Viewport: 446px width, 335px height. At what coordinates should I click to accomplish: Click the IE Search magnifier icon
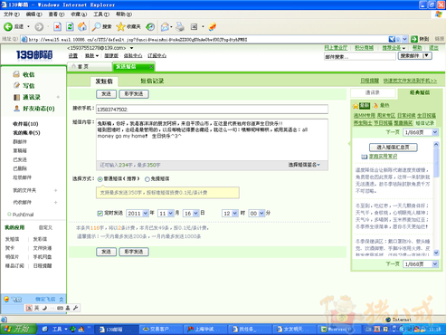tap(97, 27)
